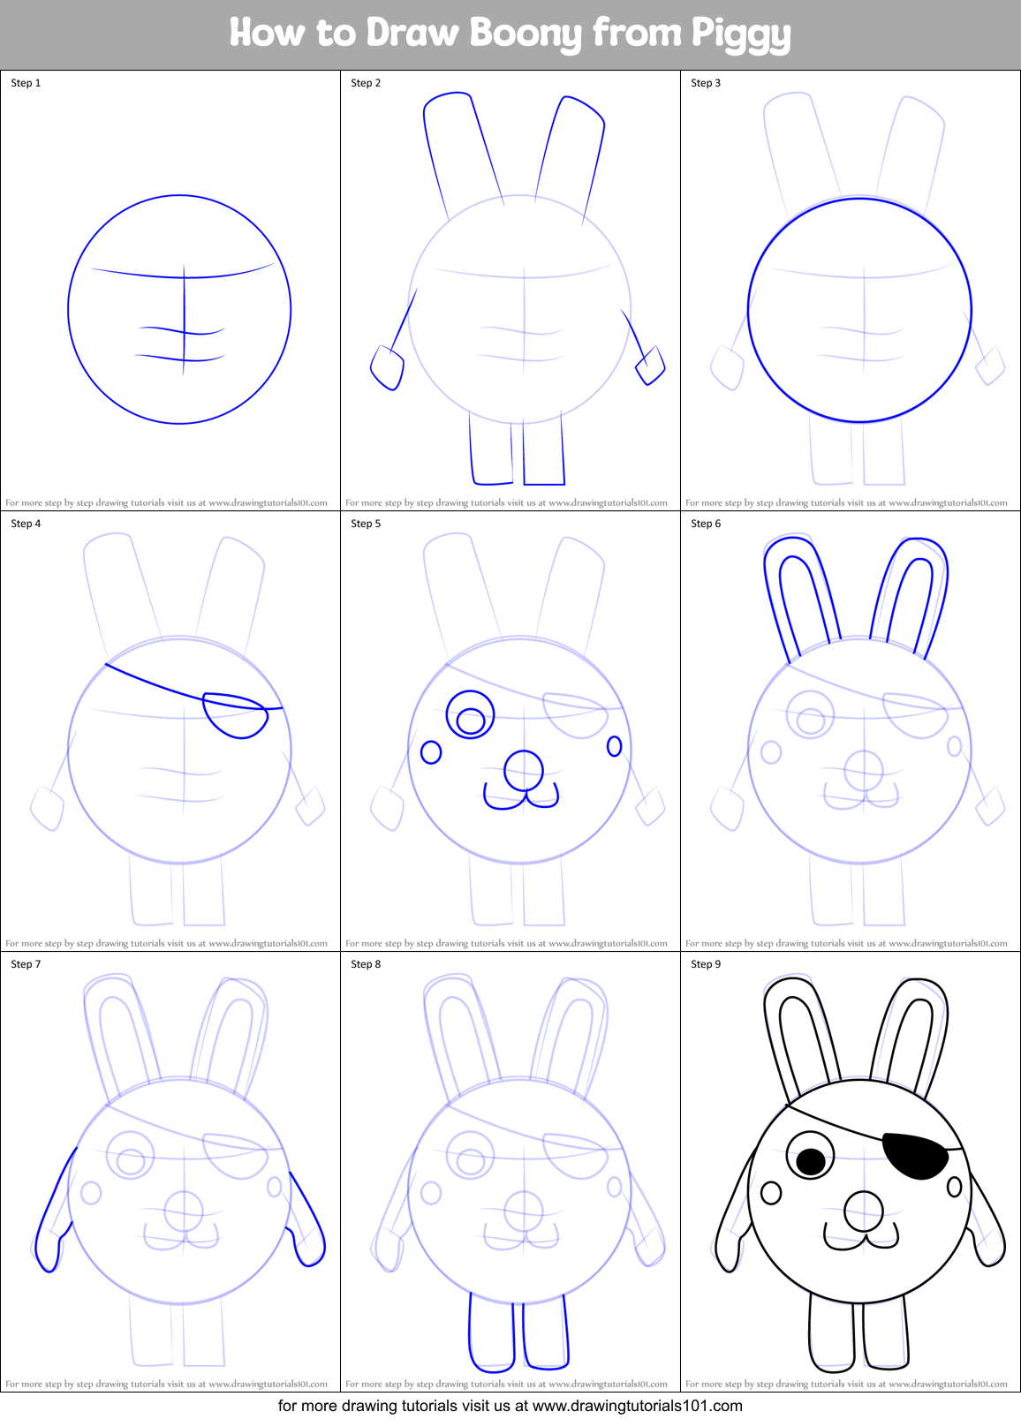
Task: Select the Step 6 inner ears panel
Action: click(851, 731)
